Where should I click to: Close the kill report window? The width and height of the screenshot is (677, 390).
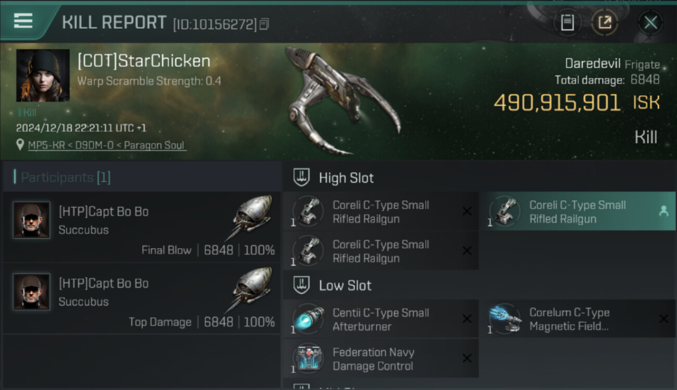(x=650, y=22)
